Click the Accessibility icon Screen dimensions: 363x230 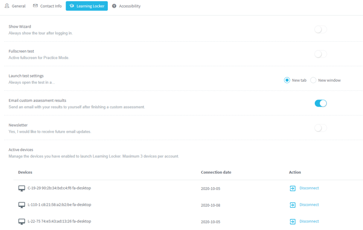pos(114,6)
